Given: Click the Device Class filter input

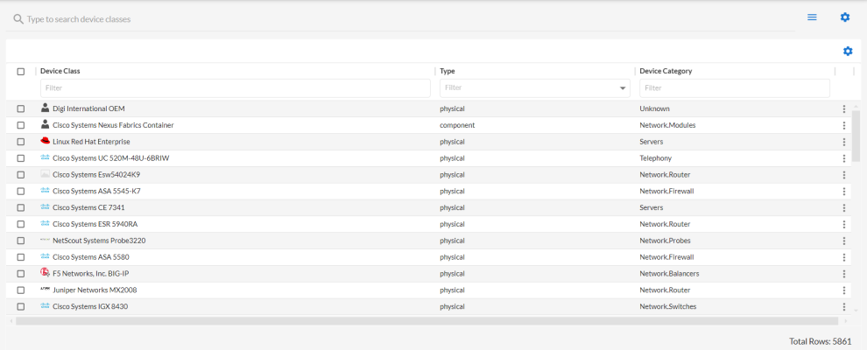Looking at the screenshot, I should pos(235,87).
